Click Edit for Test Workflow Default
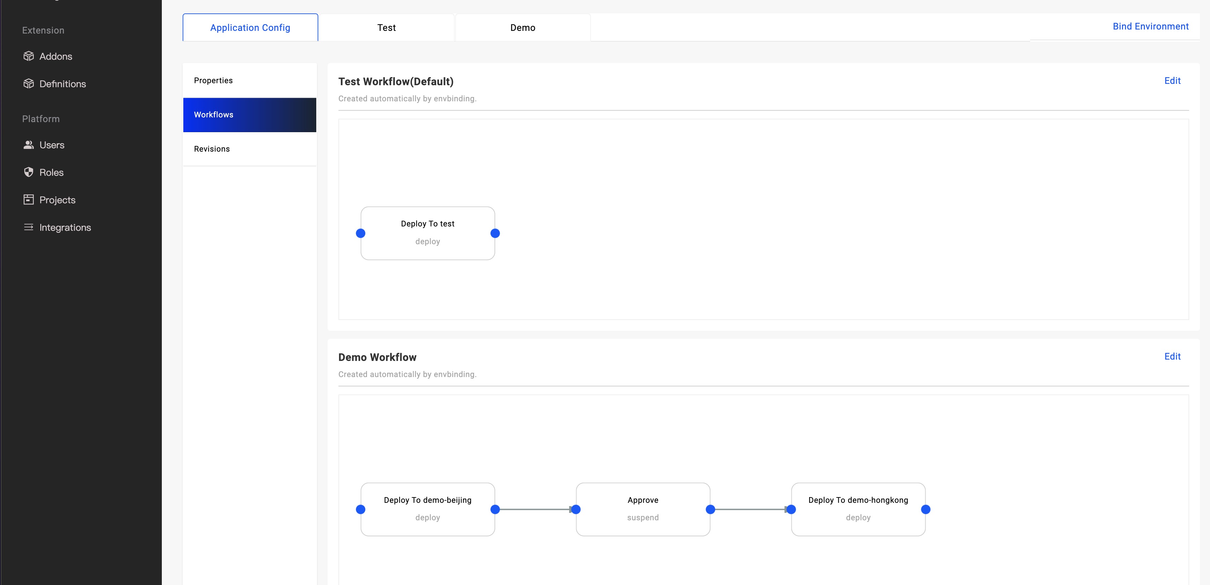 [x=1172, y=80]
